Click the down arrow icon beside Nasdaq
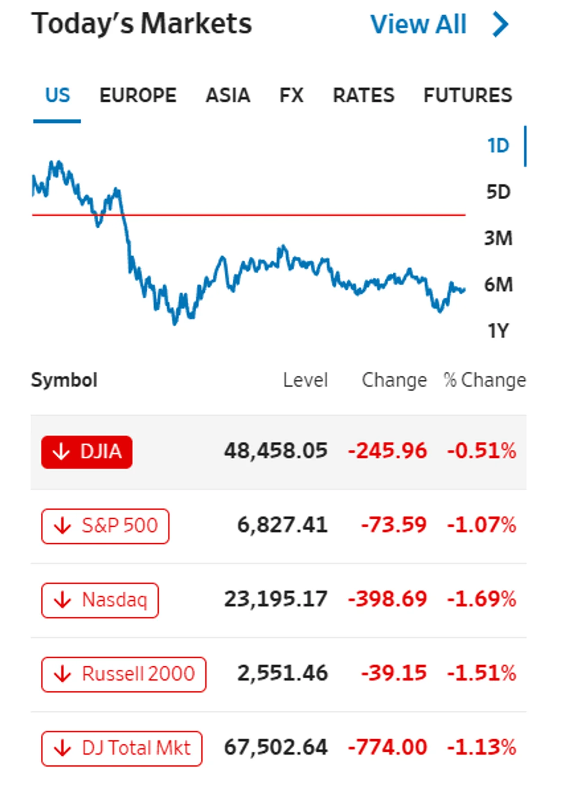Viewport: 574px width, 789px height. (x=63, y=600)
